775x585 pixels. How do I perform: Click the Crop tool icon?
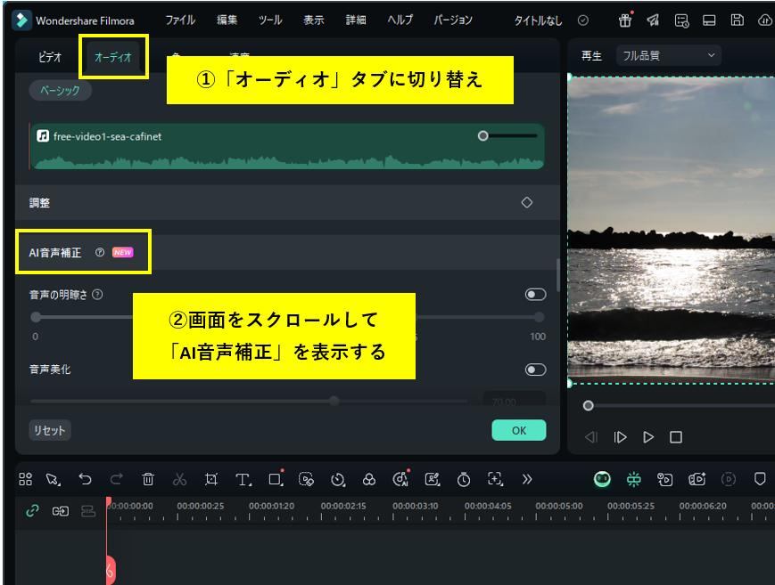[210, 479]
